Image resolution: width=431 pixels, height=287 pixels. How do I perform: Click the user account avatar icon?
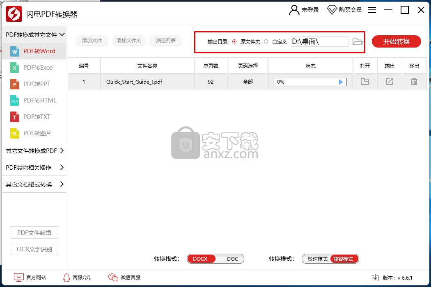[294, 10]
